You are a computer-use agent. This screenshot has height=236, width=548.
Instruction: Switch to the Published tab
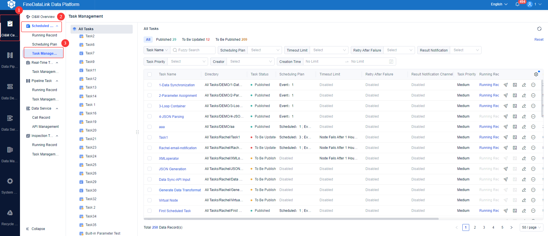[x=166, y=40]
